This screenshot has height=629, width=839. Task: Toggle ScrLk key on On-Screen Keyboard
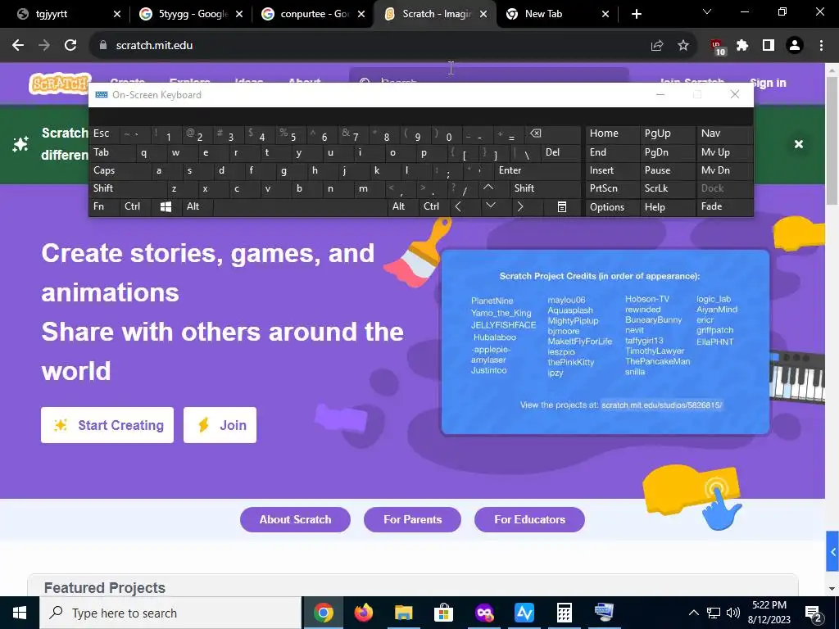pos(667,188)
